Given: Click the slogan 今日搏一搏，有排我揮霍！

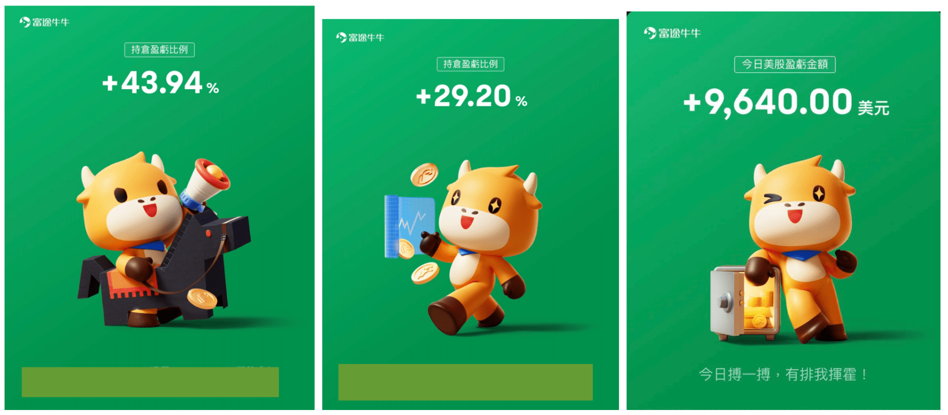Looking at the screenshot, I should [783, 375].
